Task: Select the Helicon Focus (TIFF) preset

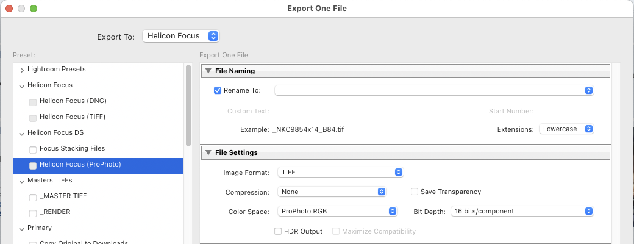Action: [73, 117]
